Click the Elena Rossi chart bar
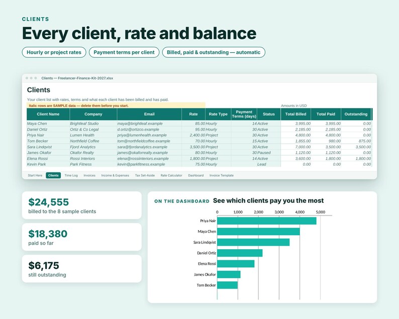Screen dimensions: 399x319 (x=236, y=264)
